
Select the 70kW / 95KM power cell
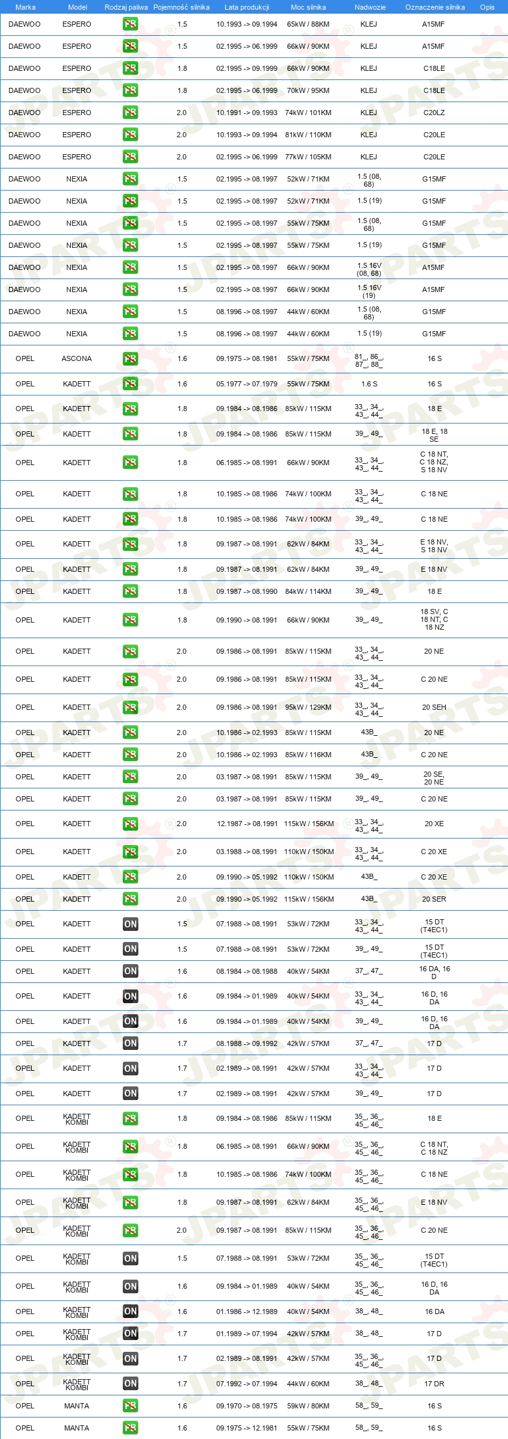[308, 90]
